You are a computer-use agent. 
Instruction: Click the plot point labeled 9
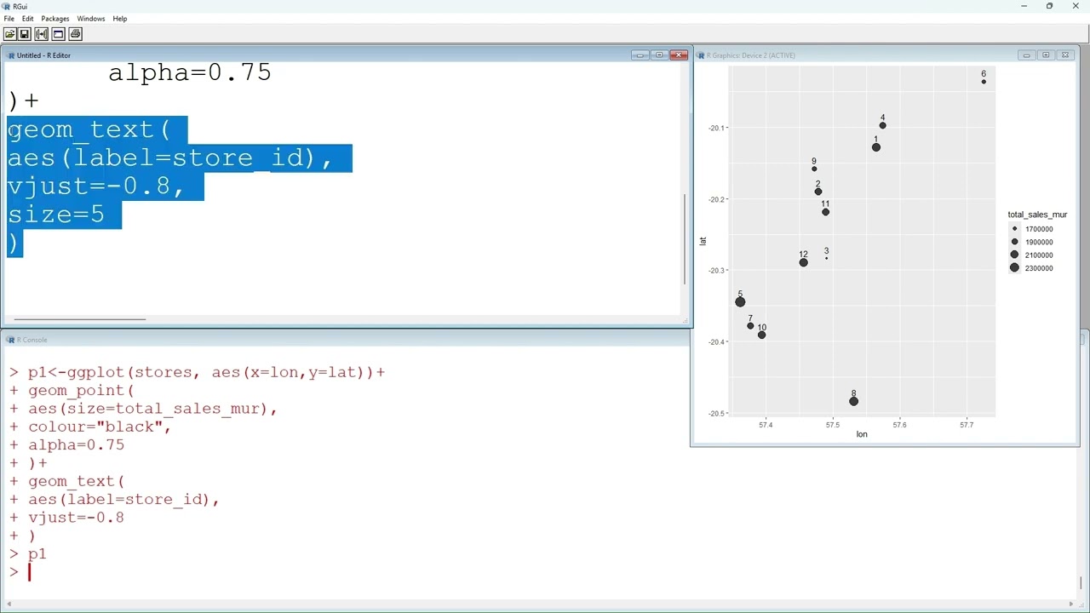[814, 169]
